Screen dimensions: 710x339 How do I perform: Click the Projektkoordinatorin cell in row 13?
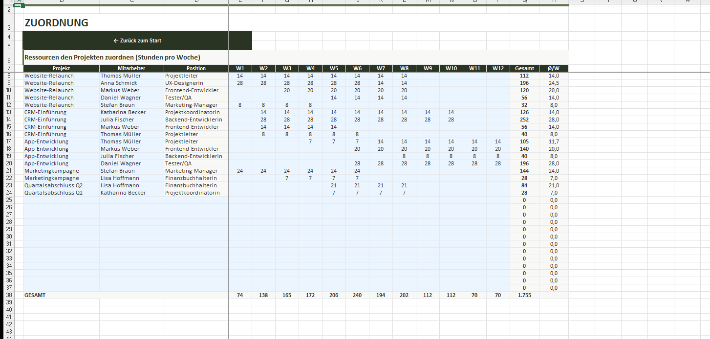tap(192, 112)
